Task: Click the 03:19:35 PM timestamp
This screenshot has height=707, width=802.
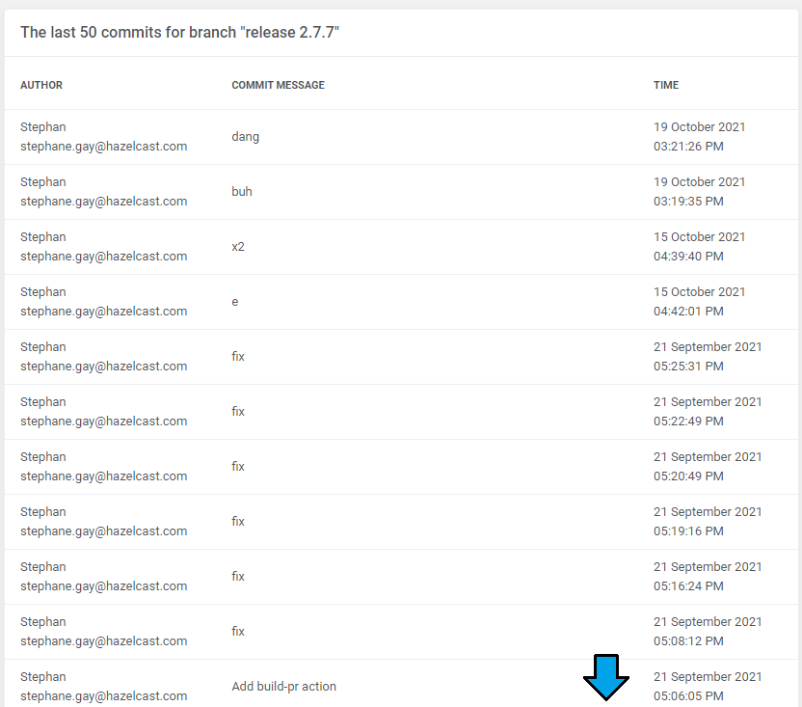Action: point(688,202)
